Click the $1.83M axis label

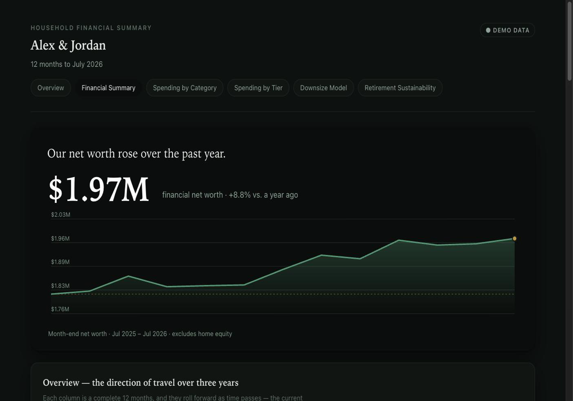coord(61,285)
